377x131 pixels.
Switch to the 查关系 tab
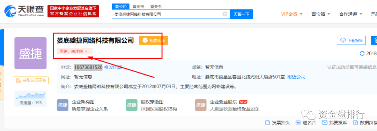tap(156, 7)
